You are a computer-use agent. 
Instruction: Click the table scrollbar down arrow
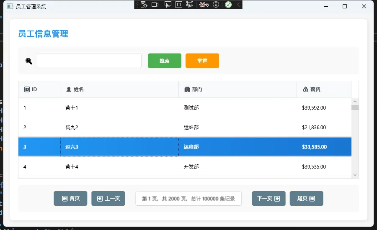pos(355,175)
